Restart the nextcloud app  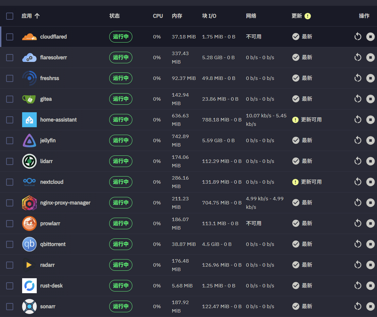point(358,182)
